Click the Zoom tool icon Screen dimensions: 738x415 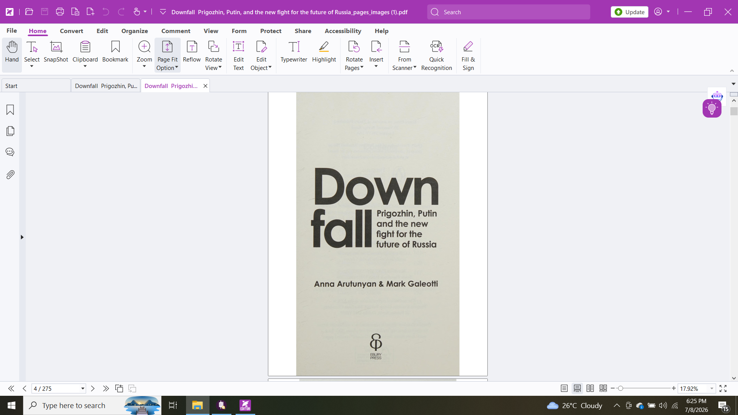[144, 47]
